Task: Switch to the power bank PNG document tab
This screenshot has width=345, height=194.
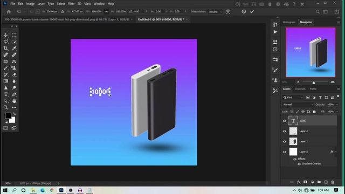Action: [x=67, y=19]
